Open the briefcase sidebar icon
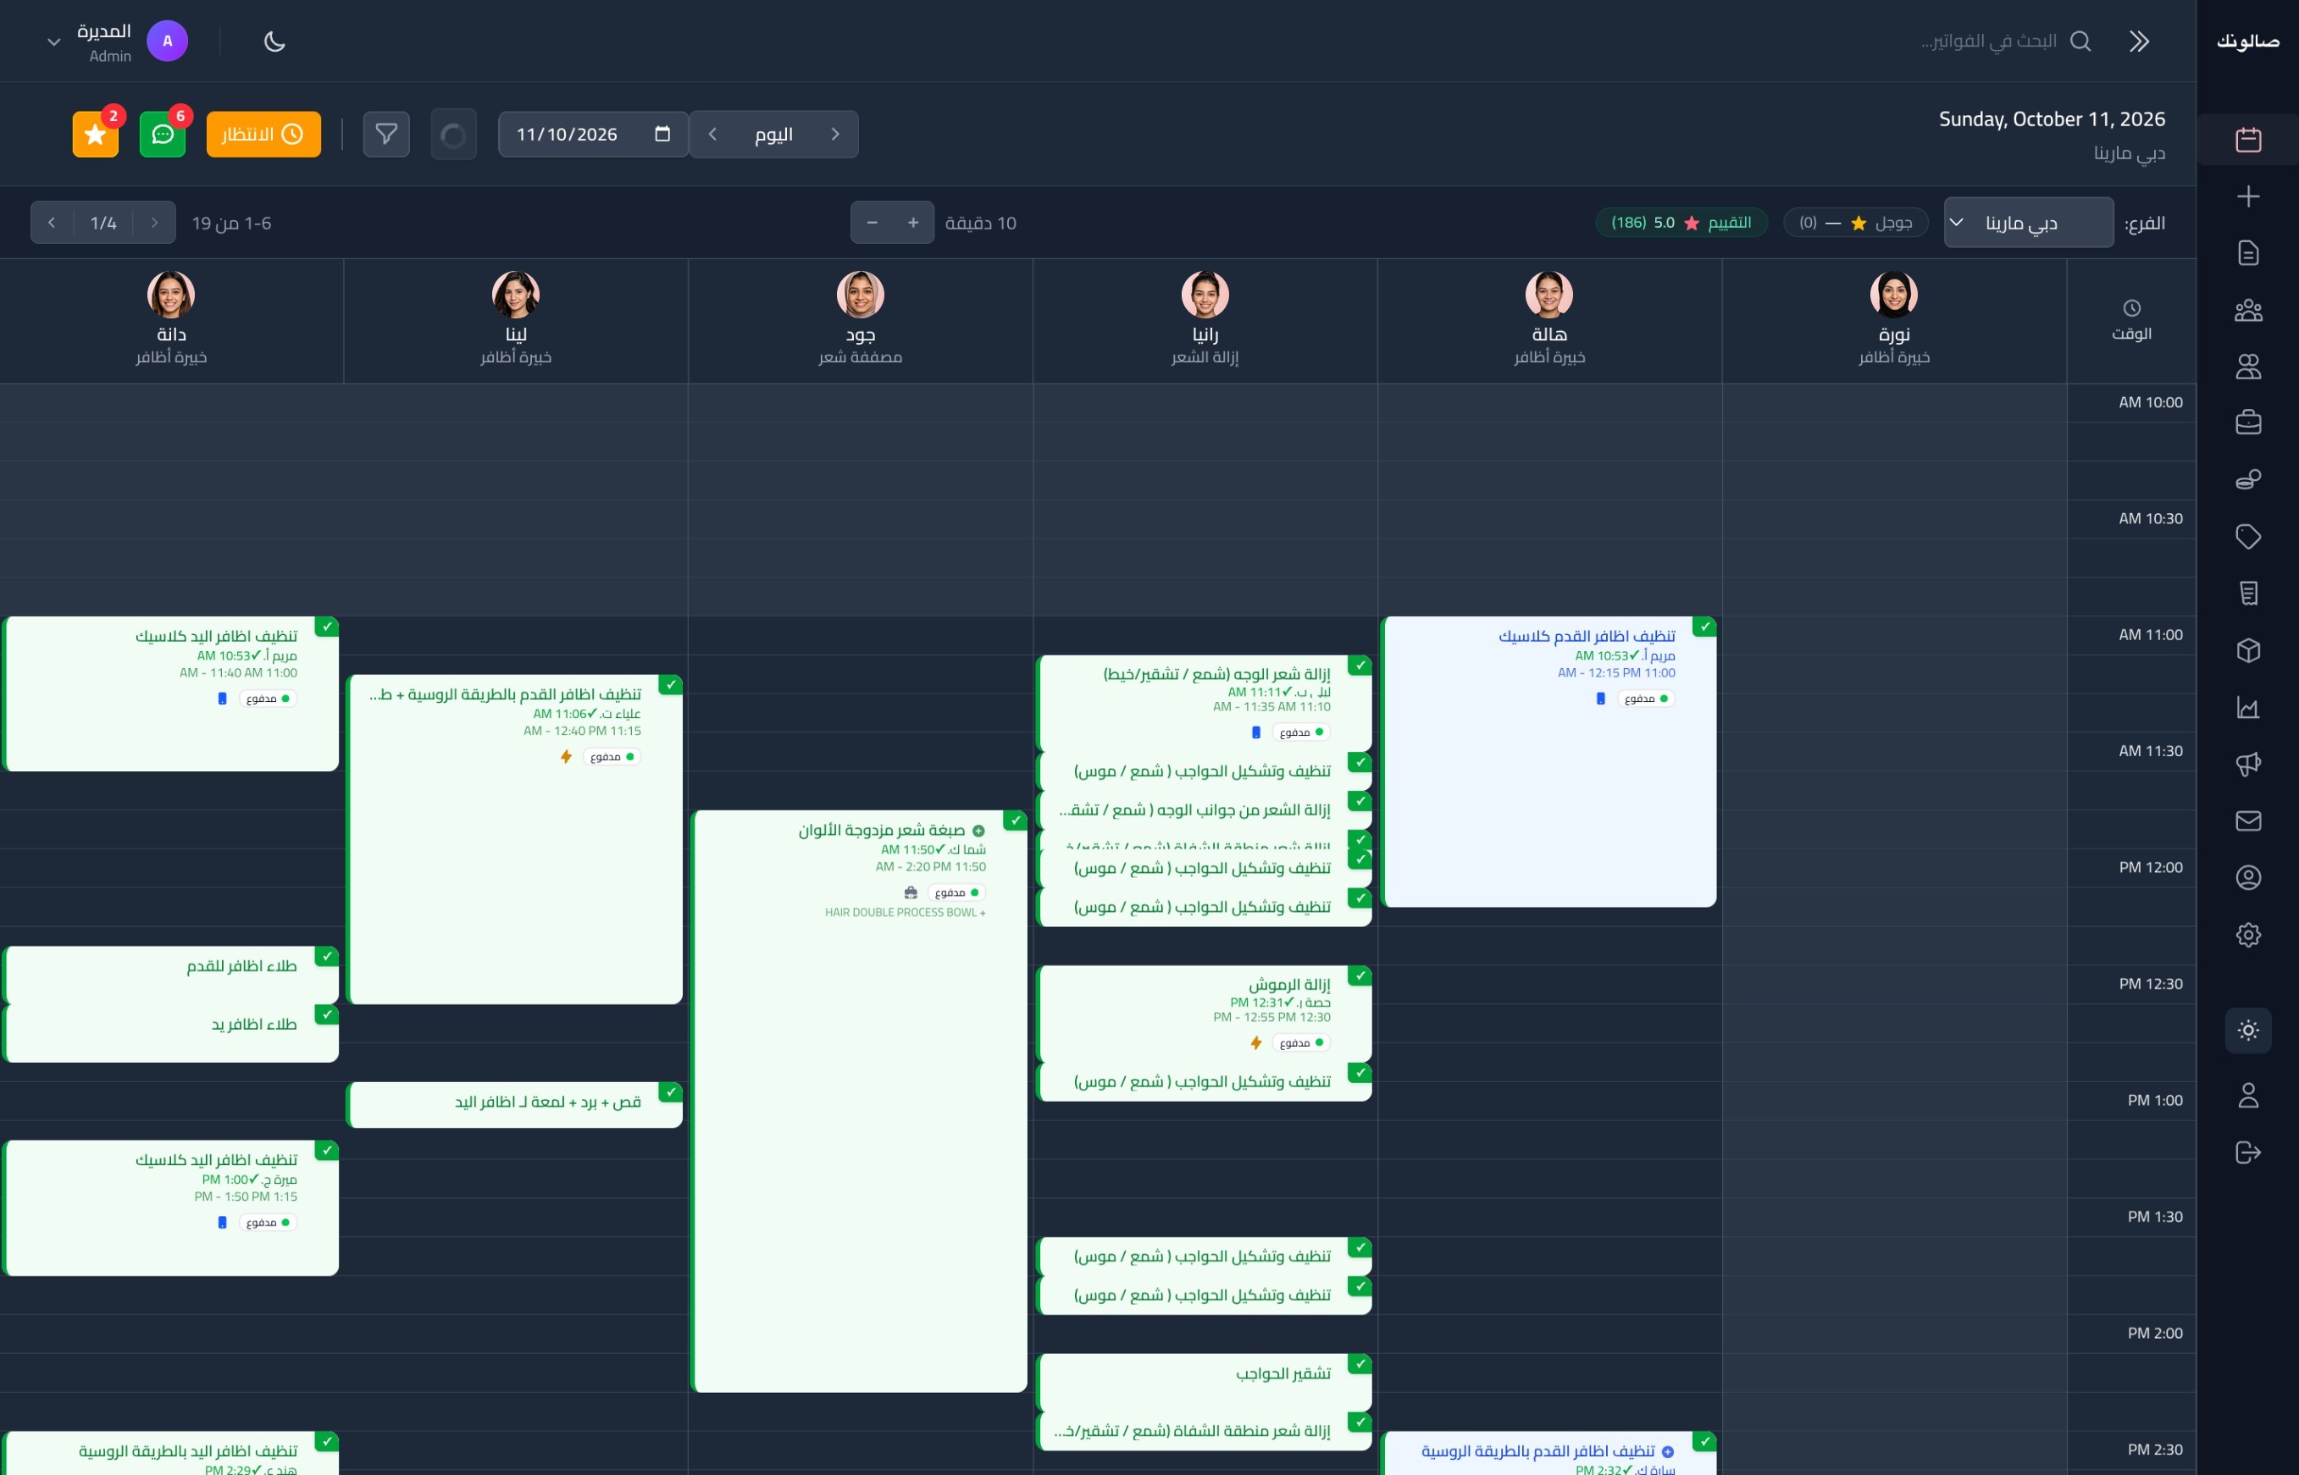Image resolution: width=2299 pixels, height=1475 pixels. pyautogui.click(x=2247, y=423)
